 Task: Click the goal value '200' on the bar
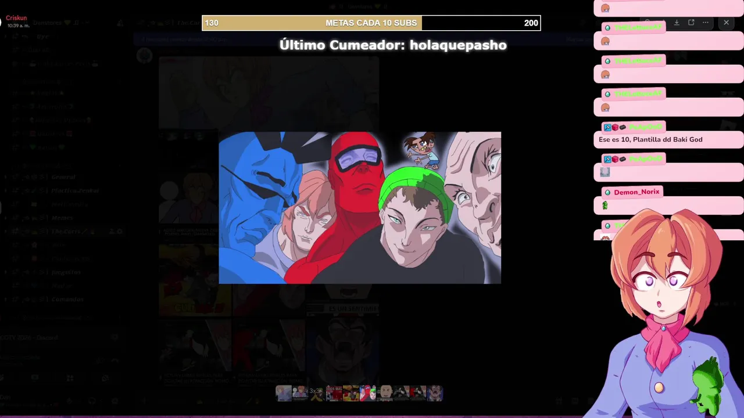click(531, 23)
